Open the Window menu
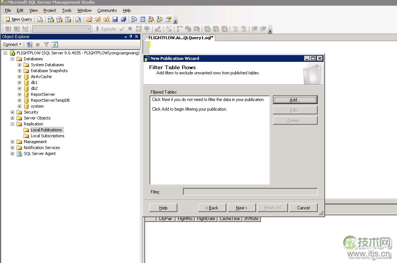 point(84,10)
